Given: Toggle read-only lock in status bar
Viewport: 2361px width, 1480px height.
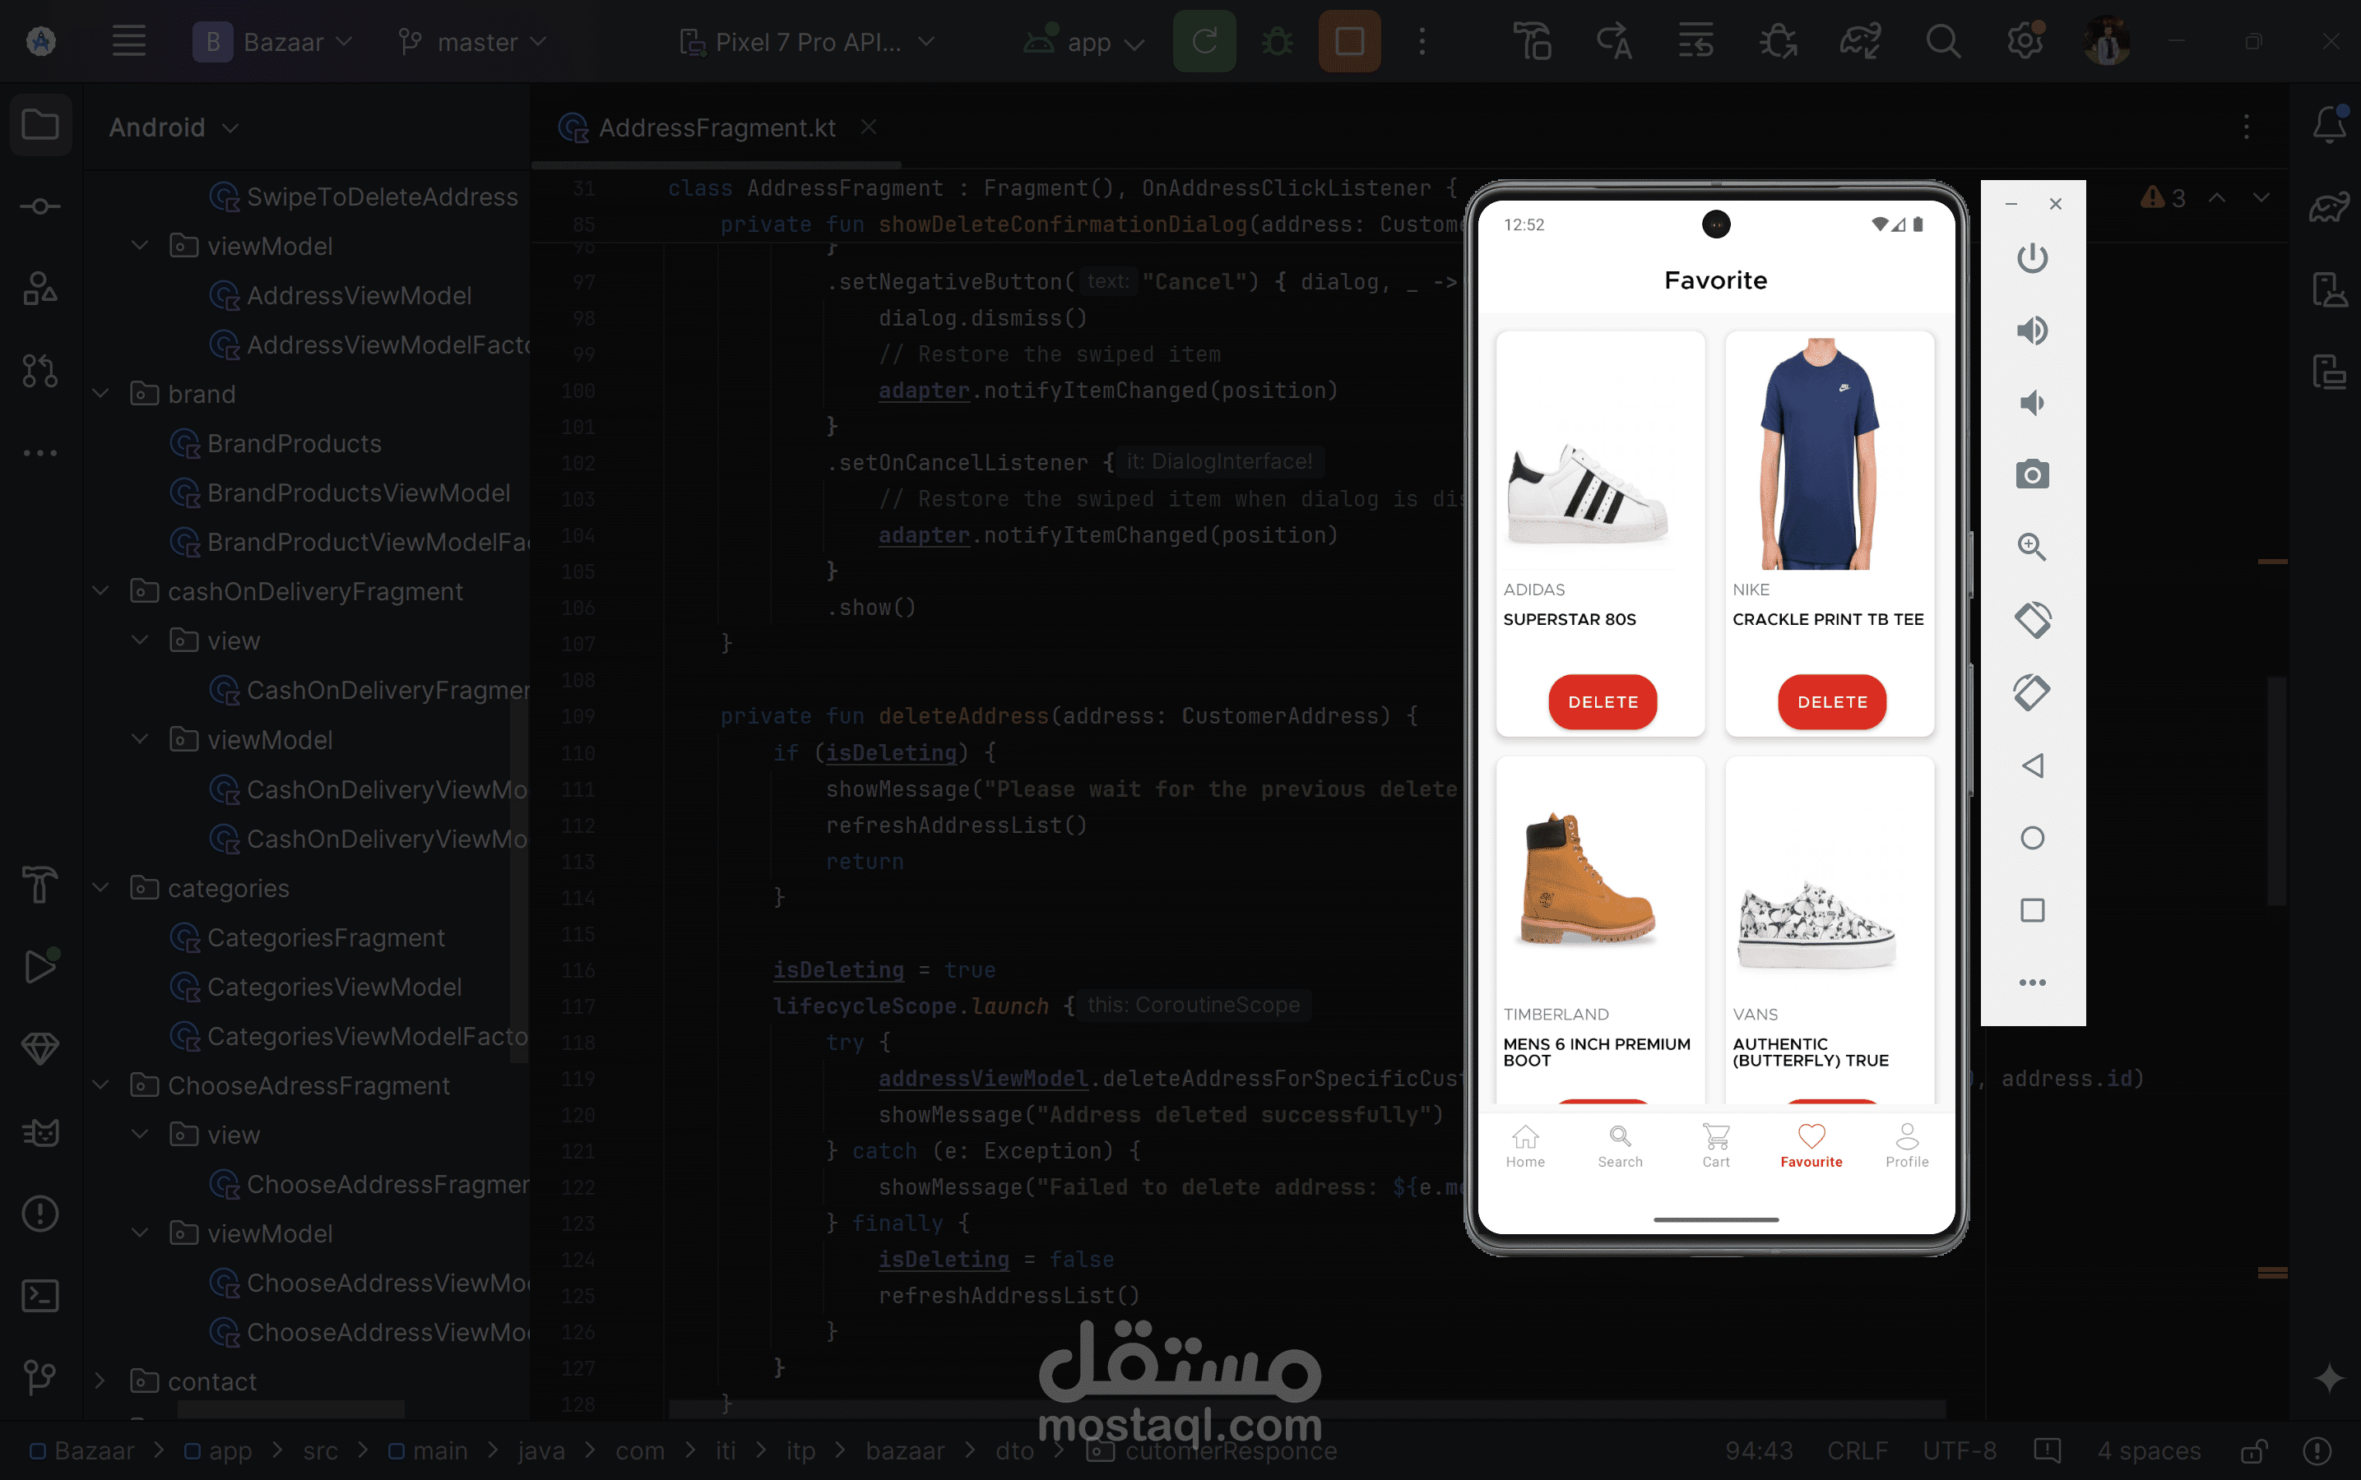Looking at the screenshot, I should pos(2255,1450).
